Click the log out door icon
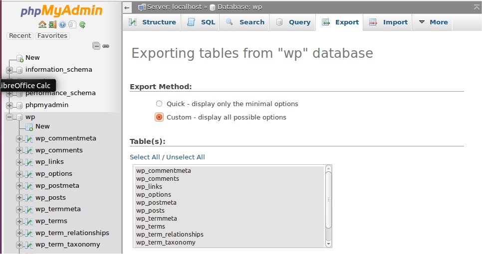The height and width of the screenshot is (254, 482). point(52,24)
